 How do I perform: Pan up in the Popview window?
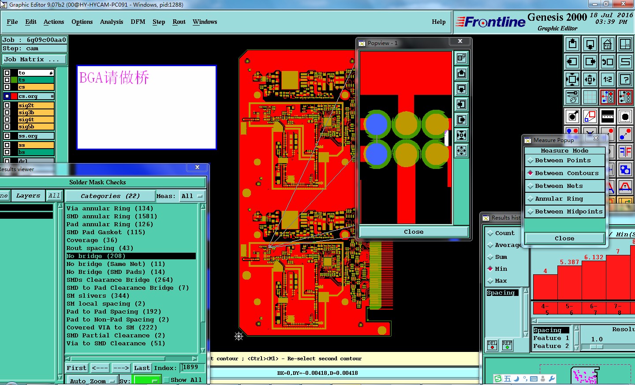(461, 73)
